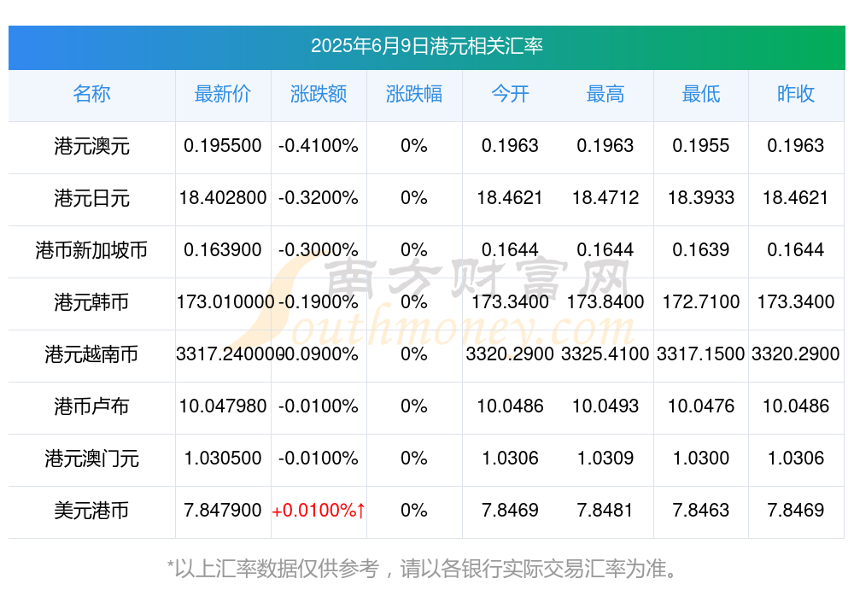
Task: Select the 最新价 column header
Action: coord(223,94)
